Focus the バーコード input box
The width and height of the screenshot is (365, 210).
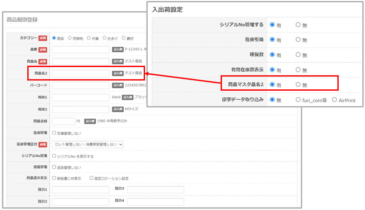coord(81,85)
